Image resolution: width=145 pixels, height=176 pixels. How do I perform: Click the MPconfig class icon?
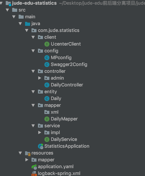coord(47,58)
